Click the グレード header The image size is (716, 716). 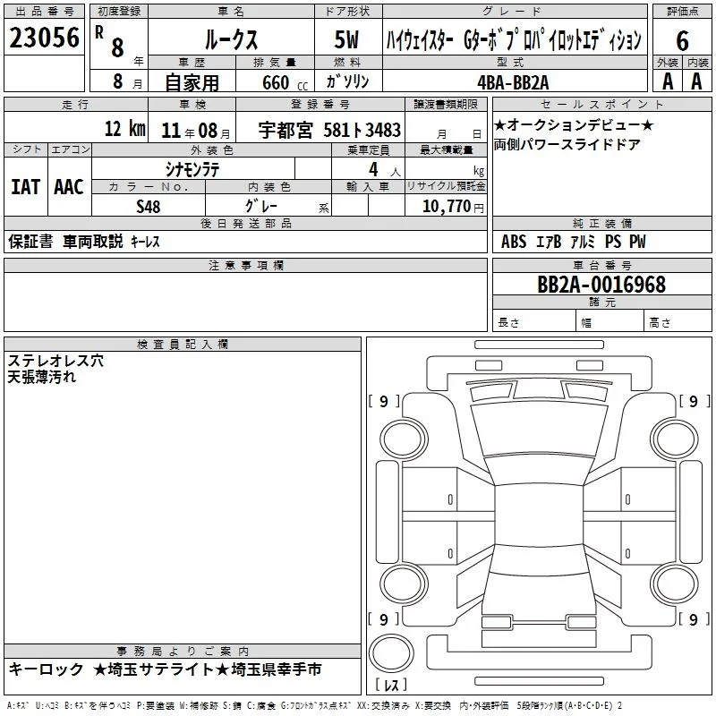pyautogui.click(x=515, y=12)
